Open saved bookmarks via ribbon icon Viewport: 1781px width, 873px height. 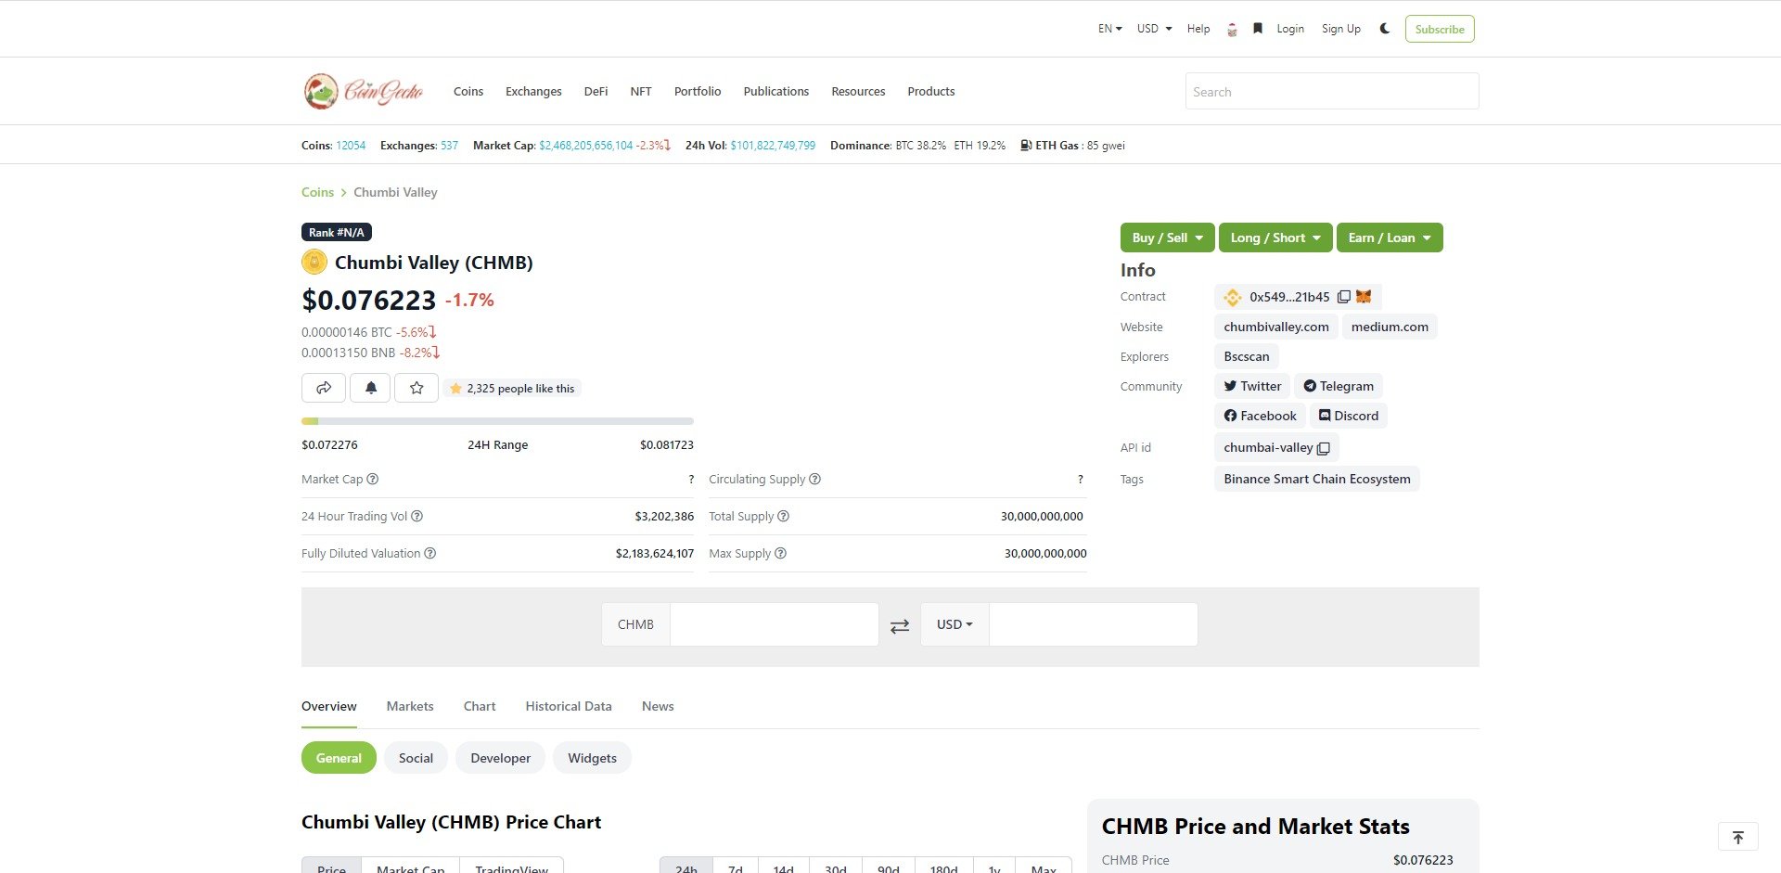1257,29
